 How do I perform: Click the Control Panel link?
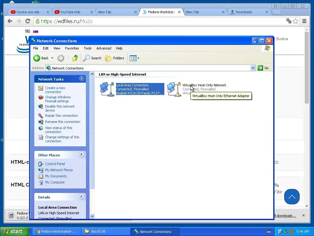[55, 164]
